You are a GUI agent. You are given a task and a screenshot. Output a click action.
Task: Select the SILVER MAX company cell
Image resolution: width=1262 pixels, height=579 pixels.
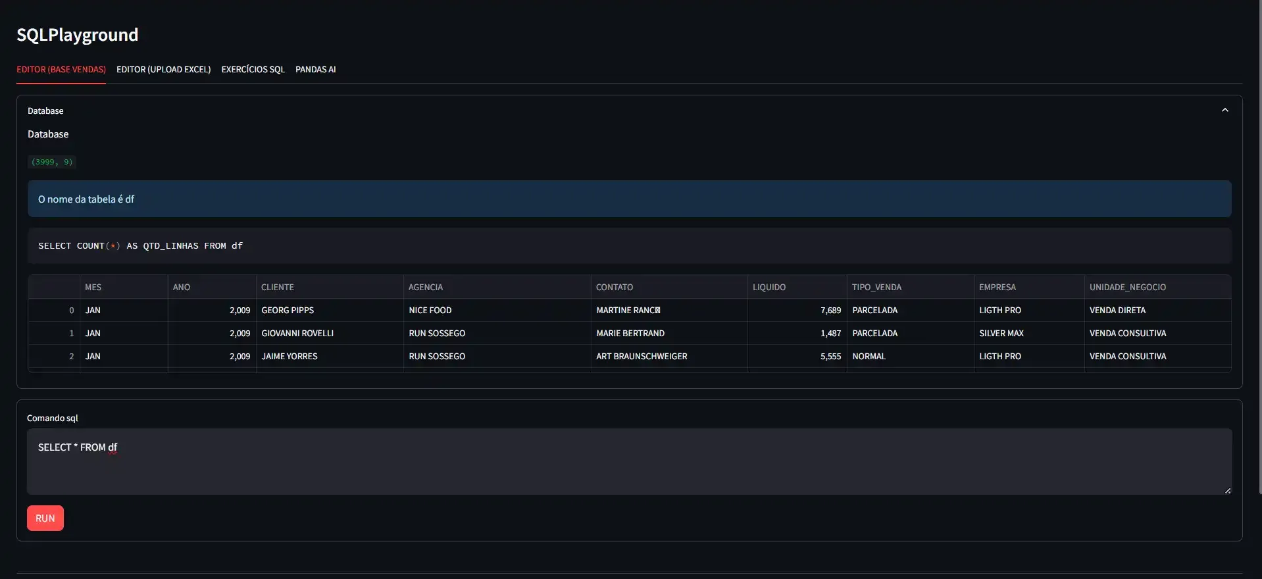1029,333
